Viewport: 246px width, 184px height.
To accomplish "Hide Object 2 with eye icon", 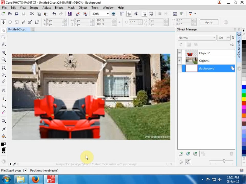I will point(180,53).
